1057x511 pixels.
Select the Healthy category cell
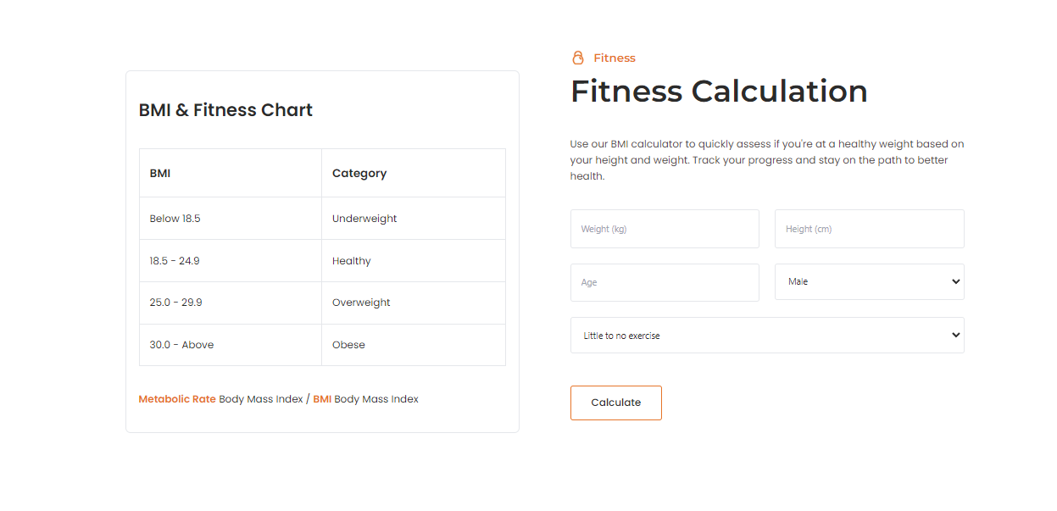pos(352,261)
